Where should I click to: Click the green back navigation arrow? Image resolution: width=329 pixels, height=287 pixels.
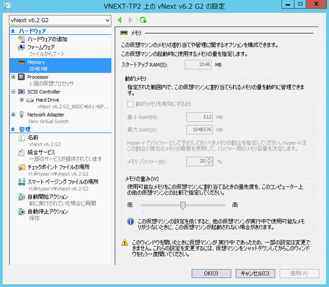(120, 20)
